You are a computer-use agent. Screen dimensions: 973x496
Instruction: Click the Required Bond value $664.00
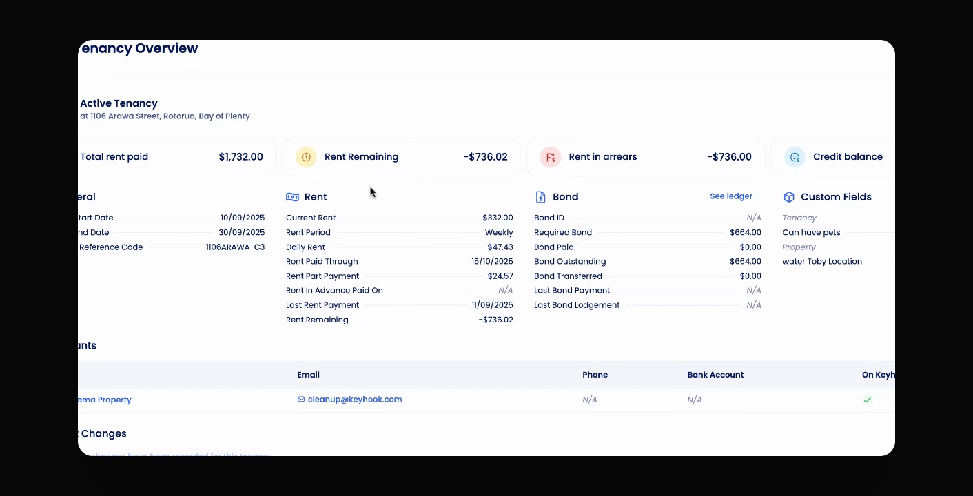tap(746, 232)
